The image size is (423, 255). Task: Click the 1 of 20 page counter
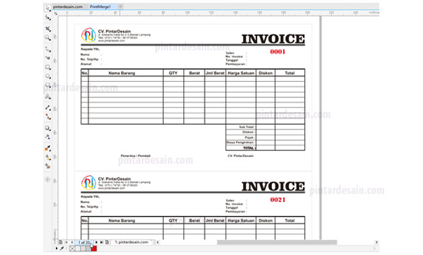[x=84, y=242]
